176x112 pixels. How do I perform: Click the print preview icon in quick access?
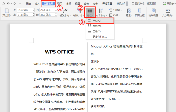click(3, 4)
